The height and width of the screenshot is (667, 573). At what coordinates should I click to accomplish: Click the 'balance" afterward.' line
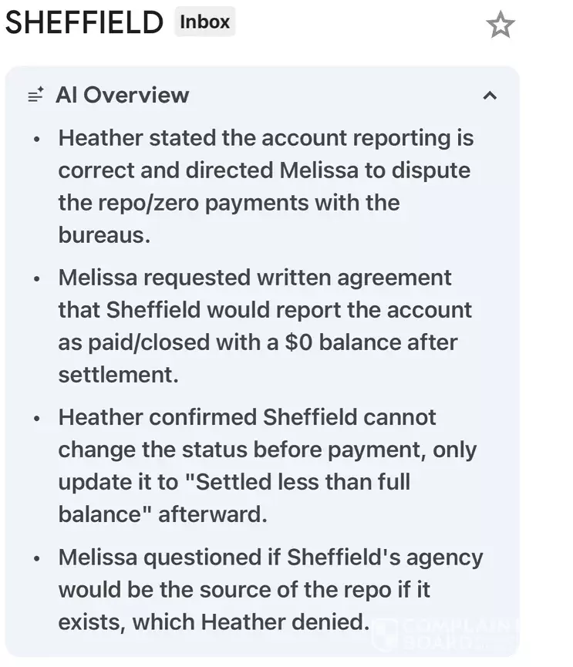[162, 514]
